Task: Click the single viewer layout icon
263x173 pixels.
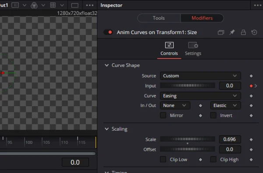Action: (x=75, y=5)
